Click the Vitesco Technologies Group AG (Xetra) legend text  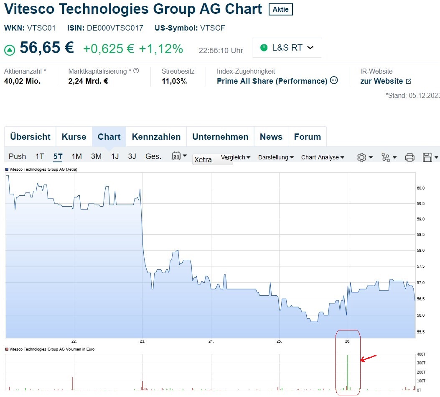[x=43, y=169]
